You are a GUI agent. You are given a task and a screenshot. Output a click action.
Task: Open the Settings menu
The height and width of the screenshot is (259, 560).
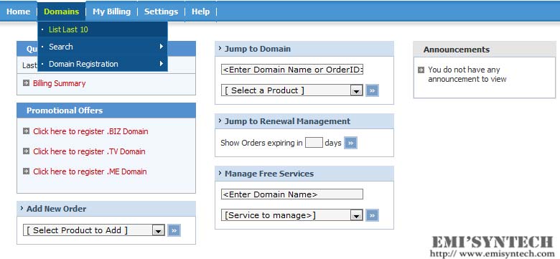click(161, 11)
